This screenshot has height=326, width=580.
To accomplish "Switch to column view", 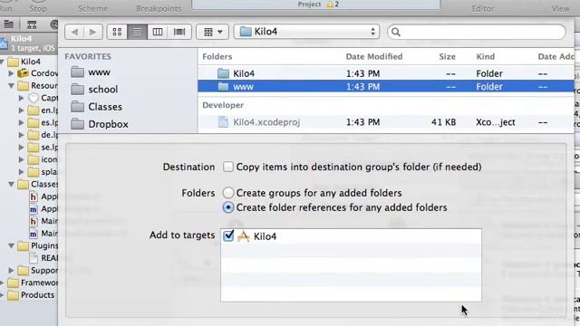I will tap(158, 33).
